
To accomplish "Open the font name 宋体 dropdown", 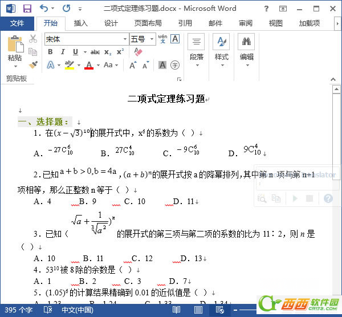I will (125, 39).
